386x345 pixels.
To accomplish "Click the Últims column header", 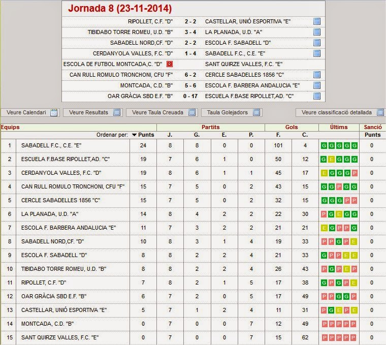I will [x=339, y=128].
